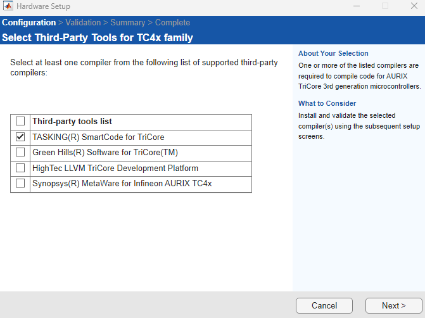Enable Green Hills(R) Software for TriCore checkbox
The height and width of the screenshot is (318, 425).
click(x=20, y=153)
